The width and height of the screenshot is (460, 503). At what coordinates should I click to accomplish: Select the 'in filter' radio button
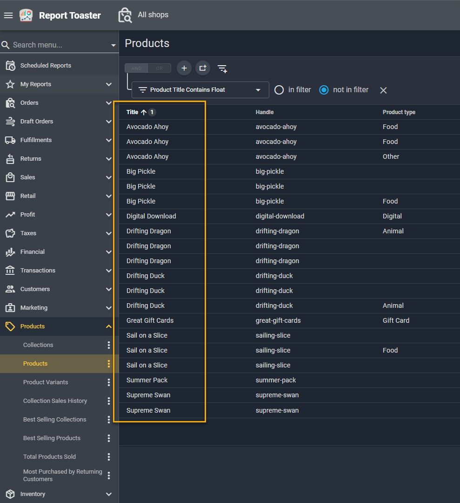279,90
